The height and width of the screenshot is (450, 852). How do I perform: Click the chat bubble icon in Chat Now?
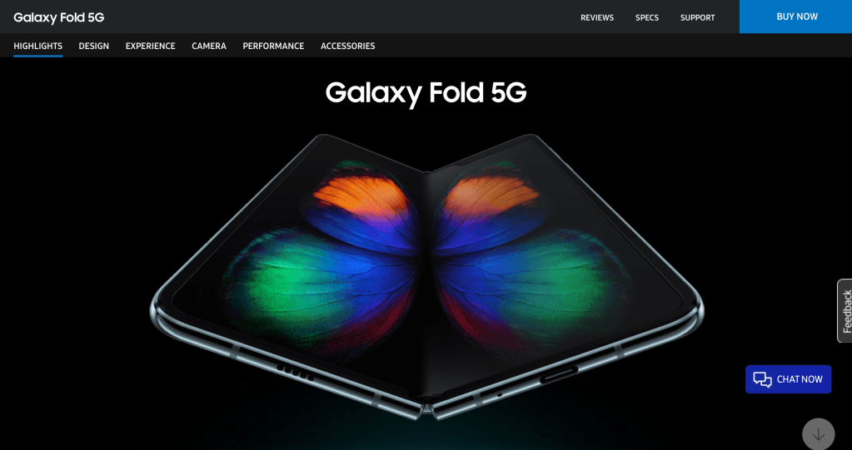tap(762, 379)
